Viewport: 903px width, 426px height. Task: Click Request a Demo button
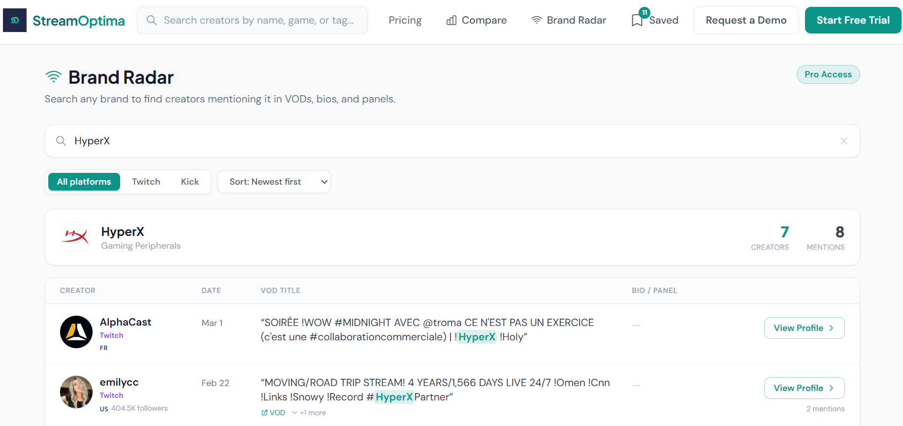click(746, 20)
